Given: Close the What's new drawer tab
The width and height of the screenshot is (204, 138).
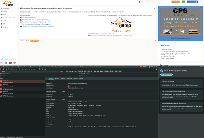Looking at the screenshot, I should [174, 67].
